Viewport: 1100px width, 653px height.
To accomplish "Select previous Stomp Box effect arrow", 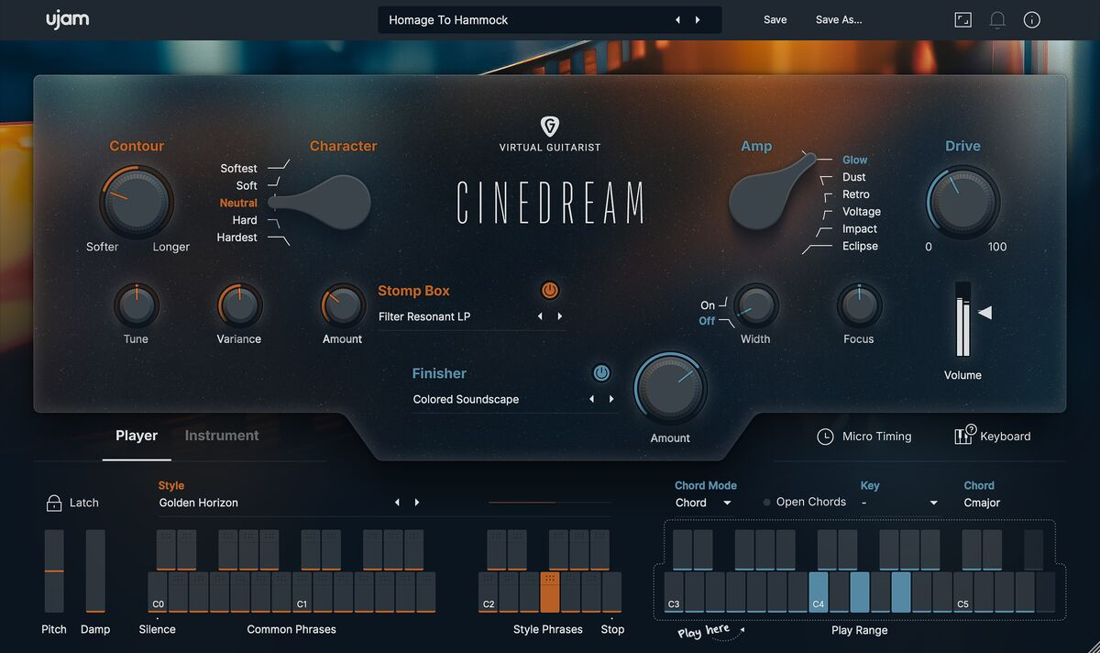I will click(x=540, y=316).
